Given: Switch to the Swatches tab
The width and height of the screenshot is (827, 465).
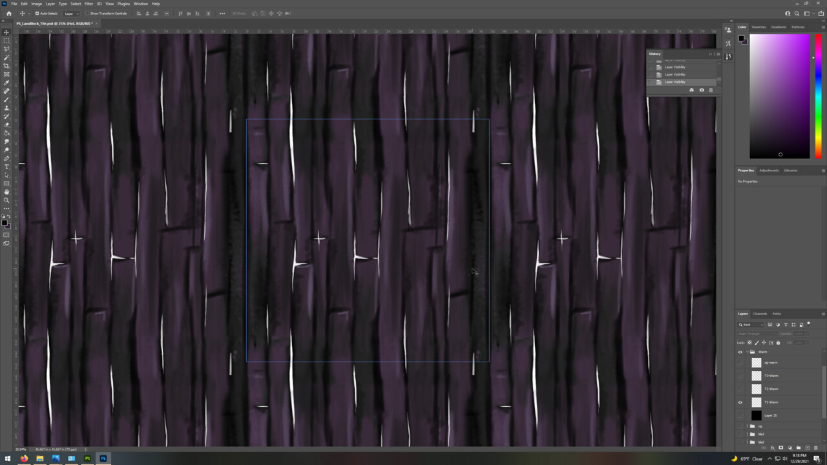Looking at the screenshot, I should click(759, 27).
